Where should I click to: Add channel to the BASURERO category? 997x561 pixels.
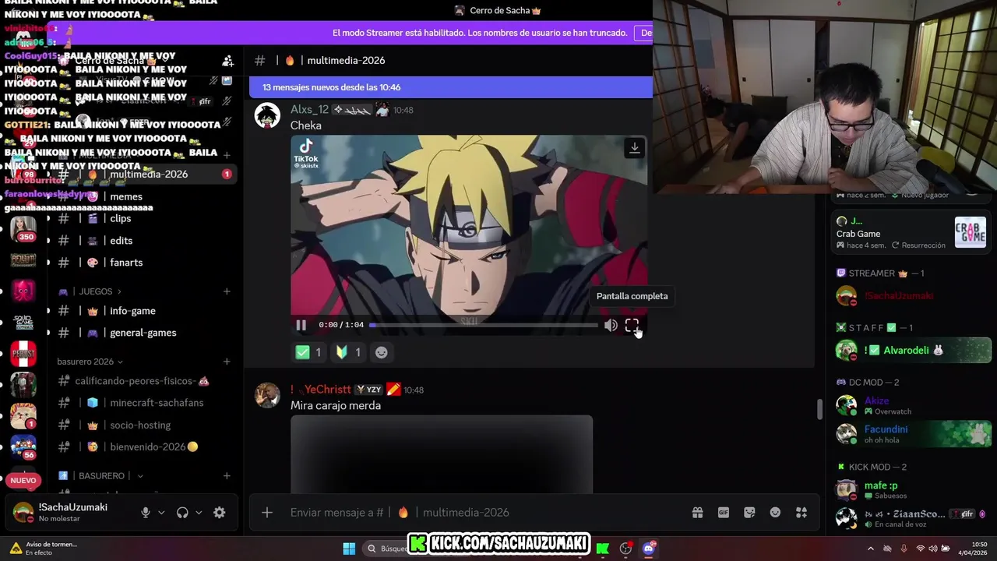(x=227, y=475)
